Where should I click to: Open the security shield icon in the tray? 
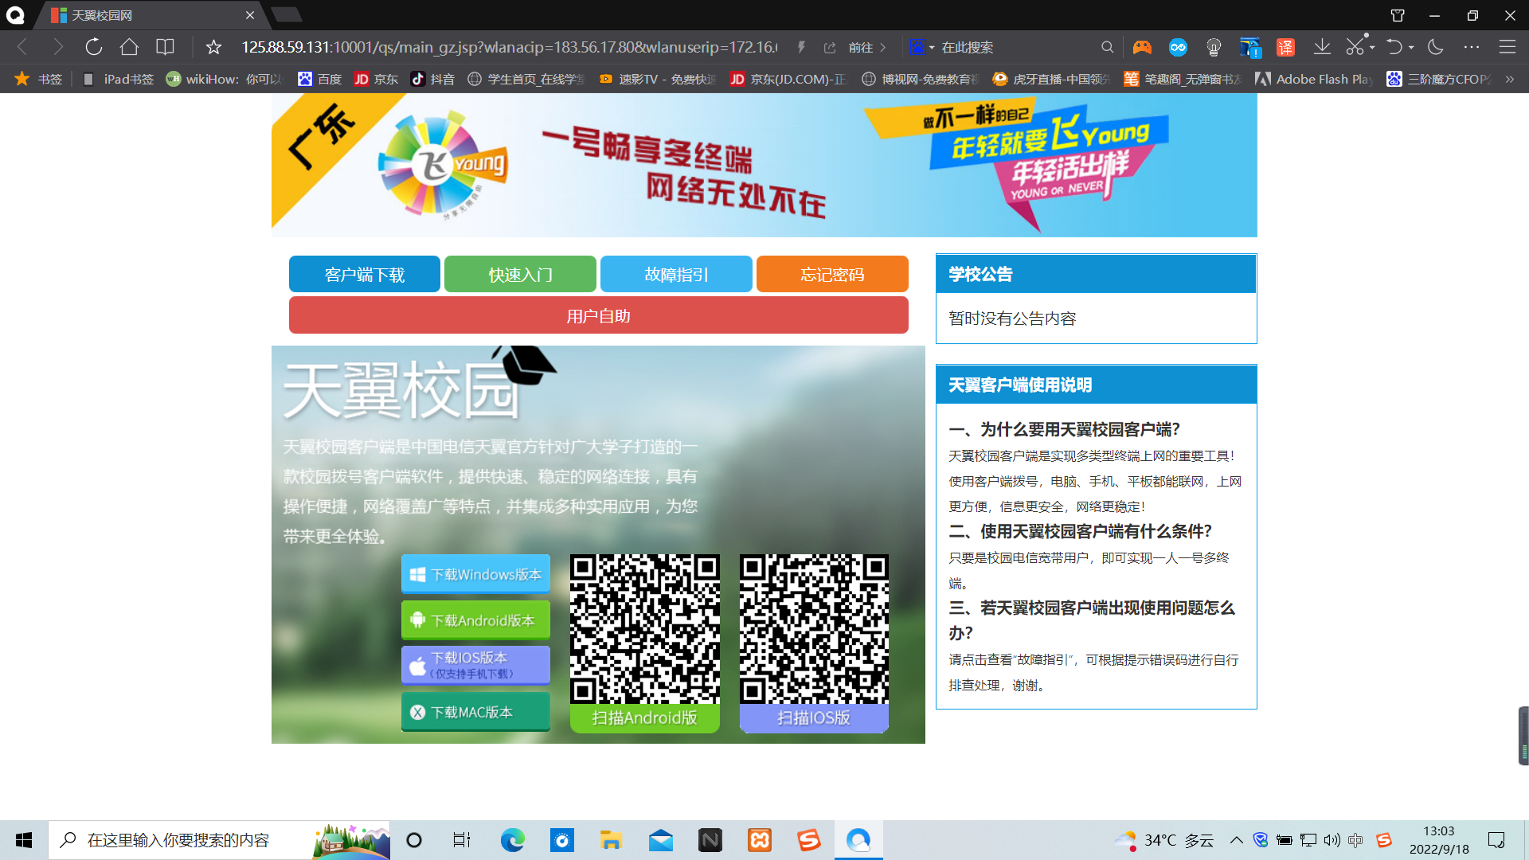(1261, 840)
